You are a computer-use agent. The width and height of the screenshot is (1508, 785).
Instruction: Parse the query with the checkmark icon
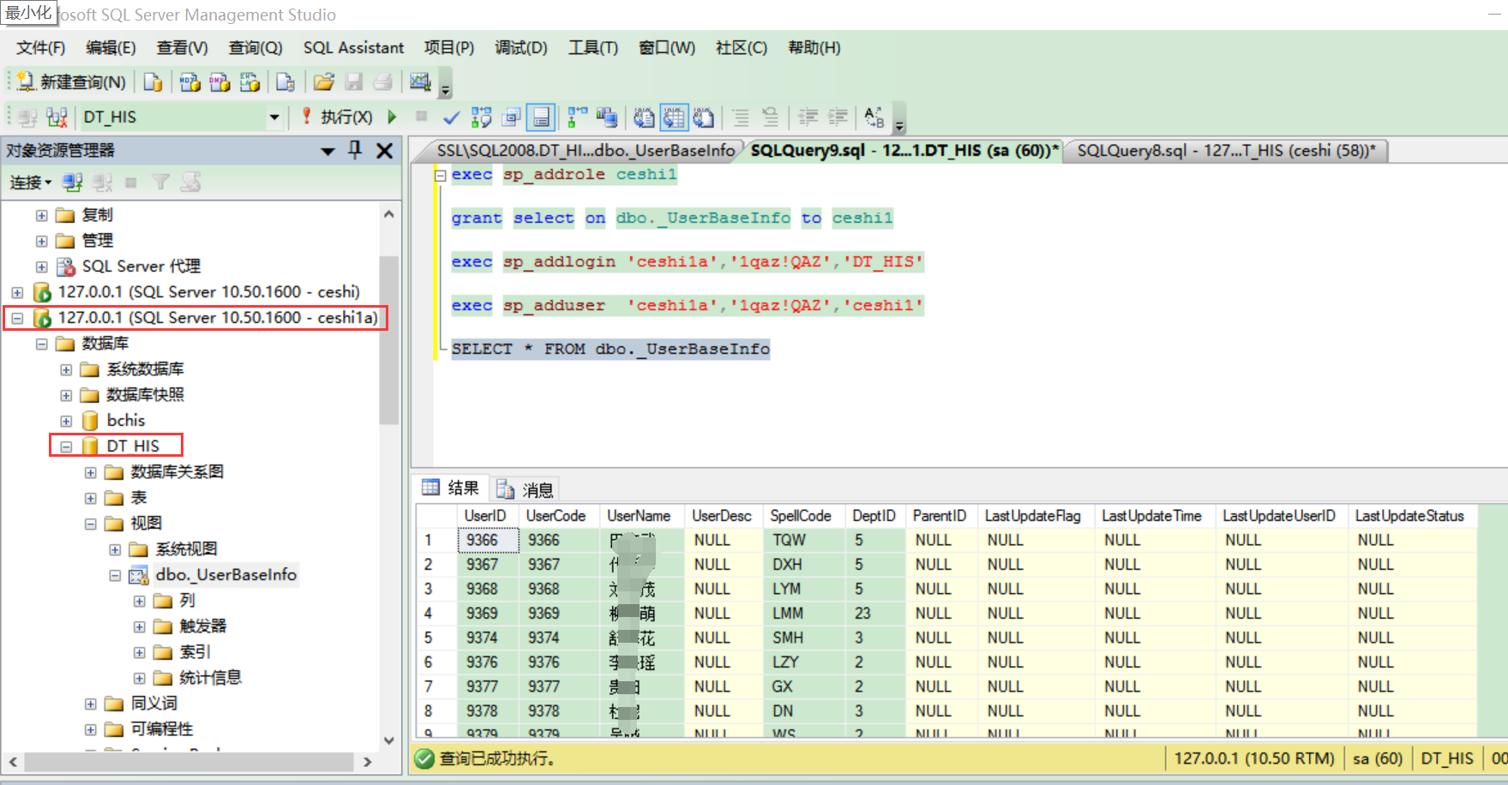point(452,117)
